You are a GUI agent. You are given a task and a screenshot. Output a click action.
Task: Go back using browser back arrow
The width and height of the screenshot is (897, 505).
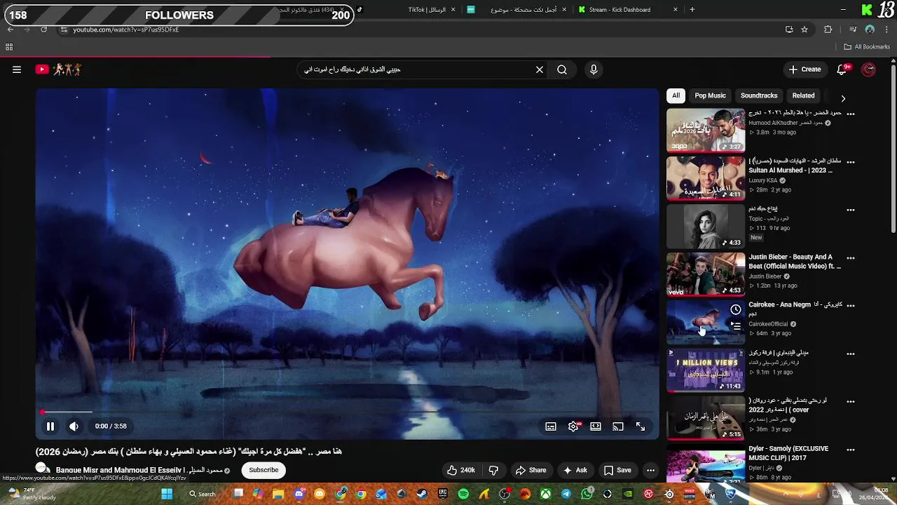point(10,29)
